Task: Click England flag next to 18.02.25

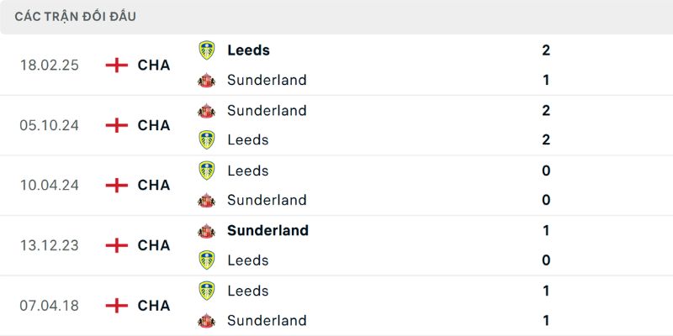Action: pos(116,66)
